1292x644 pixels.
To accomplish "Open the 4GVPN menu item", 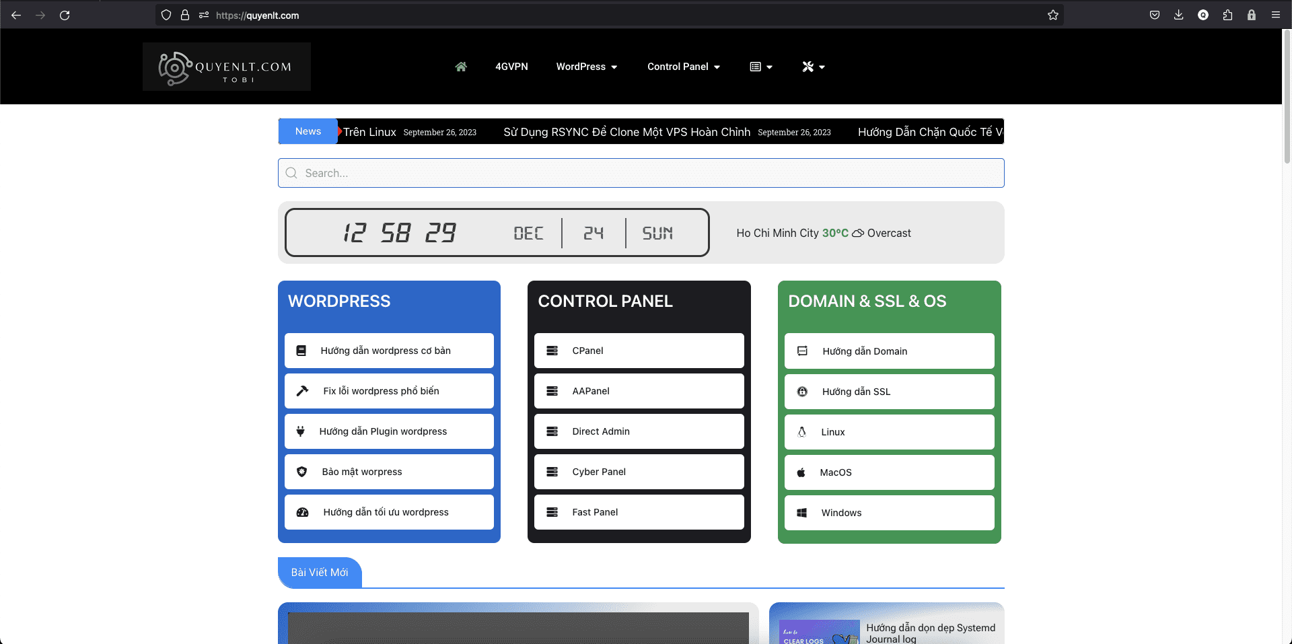I will [x=511, y=67].
